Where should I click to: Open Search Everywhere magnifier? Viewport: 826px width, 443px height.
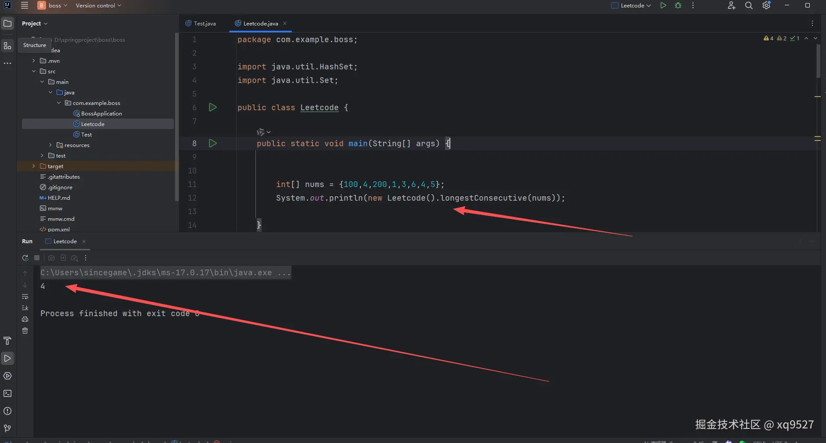coord(749,5)
